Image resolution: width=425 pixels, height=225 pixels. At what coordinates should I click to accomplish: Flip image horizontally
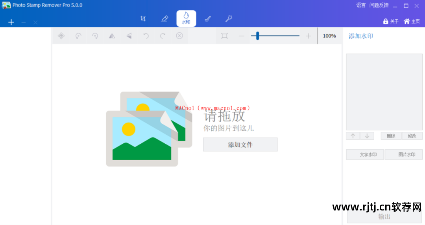click(112, 36)
